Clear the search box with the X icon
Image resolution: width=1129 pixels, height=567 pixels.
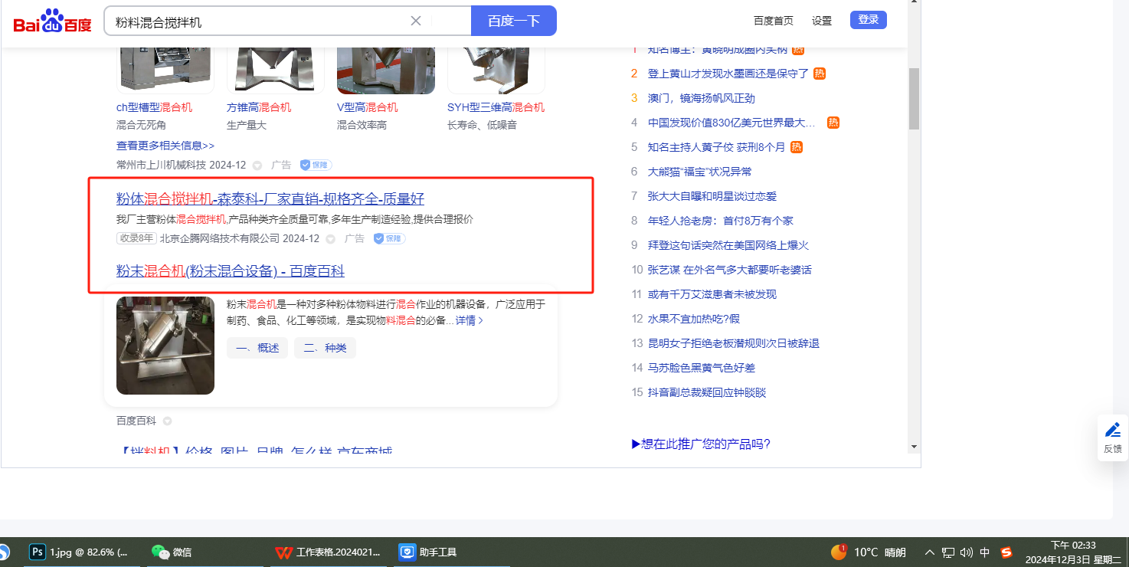click(x=416, y=21)
